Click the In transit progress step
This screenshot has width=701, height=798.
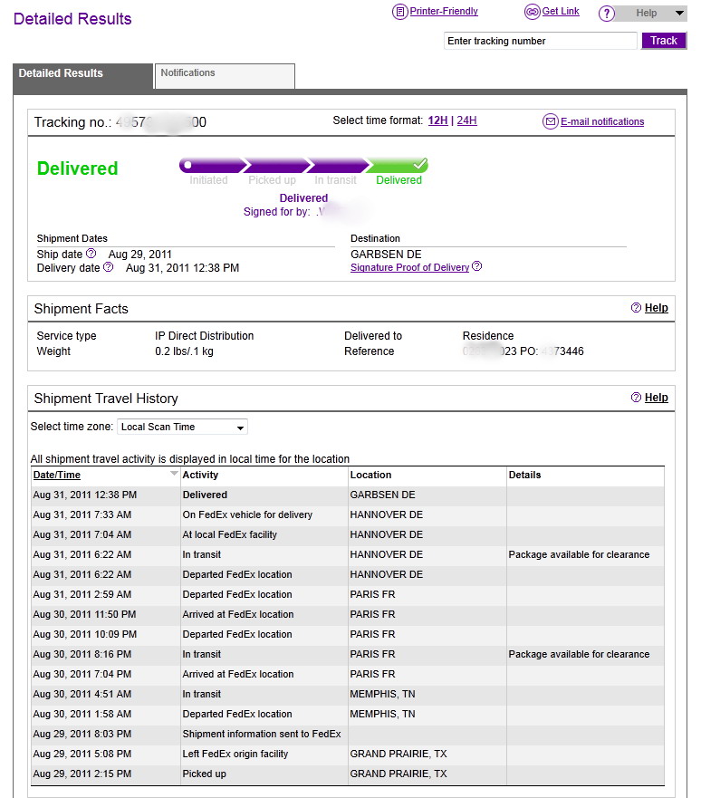tap(335, 180)
